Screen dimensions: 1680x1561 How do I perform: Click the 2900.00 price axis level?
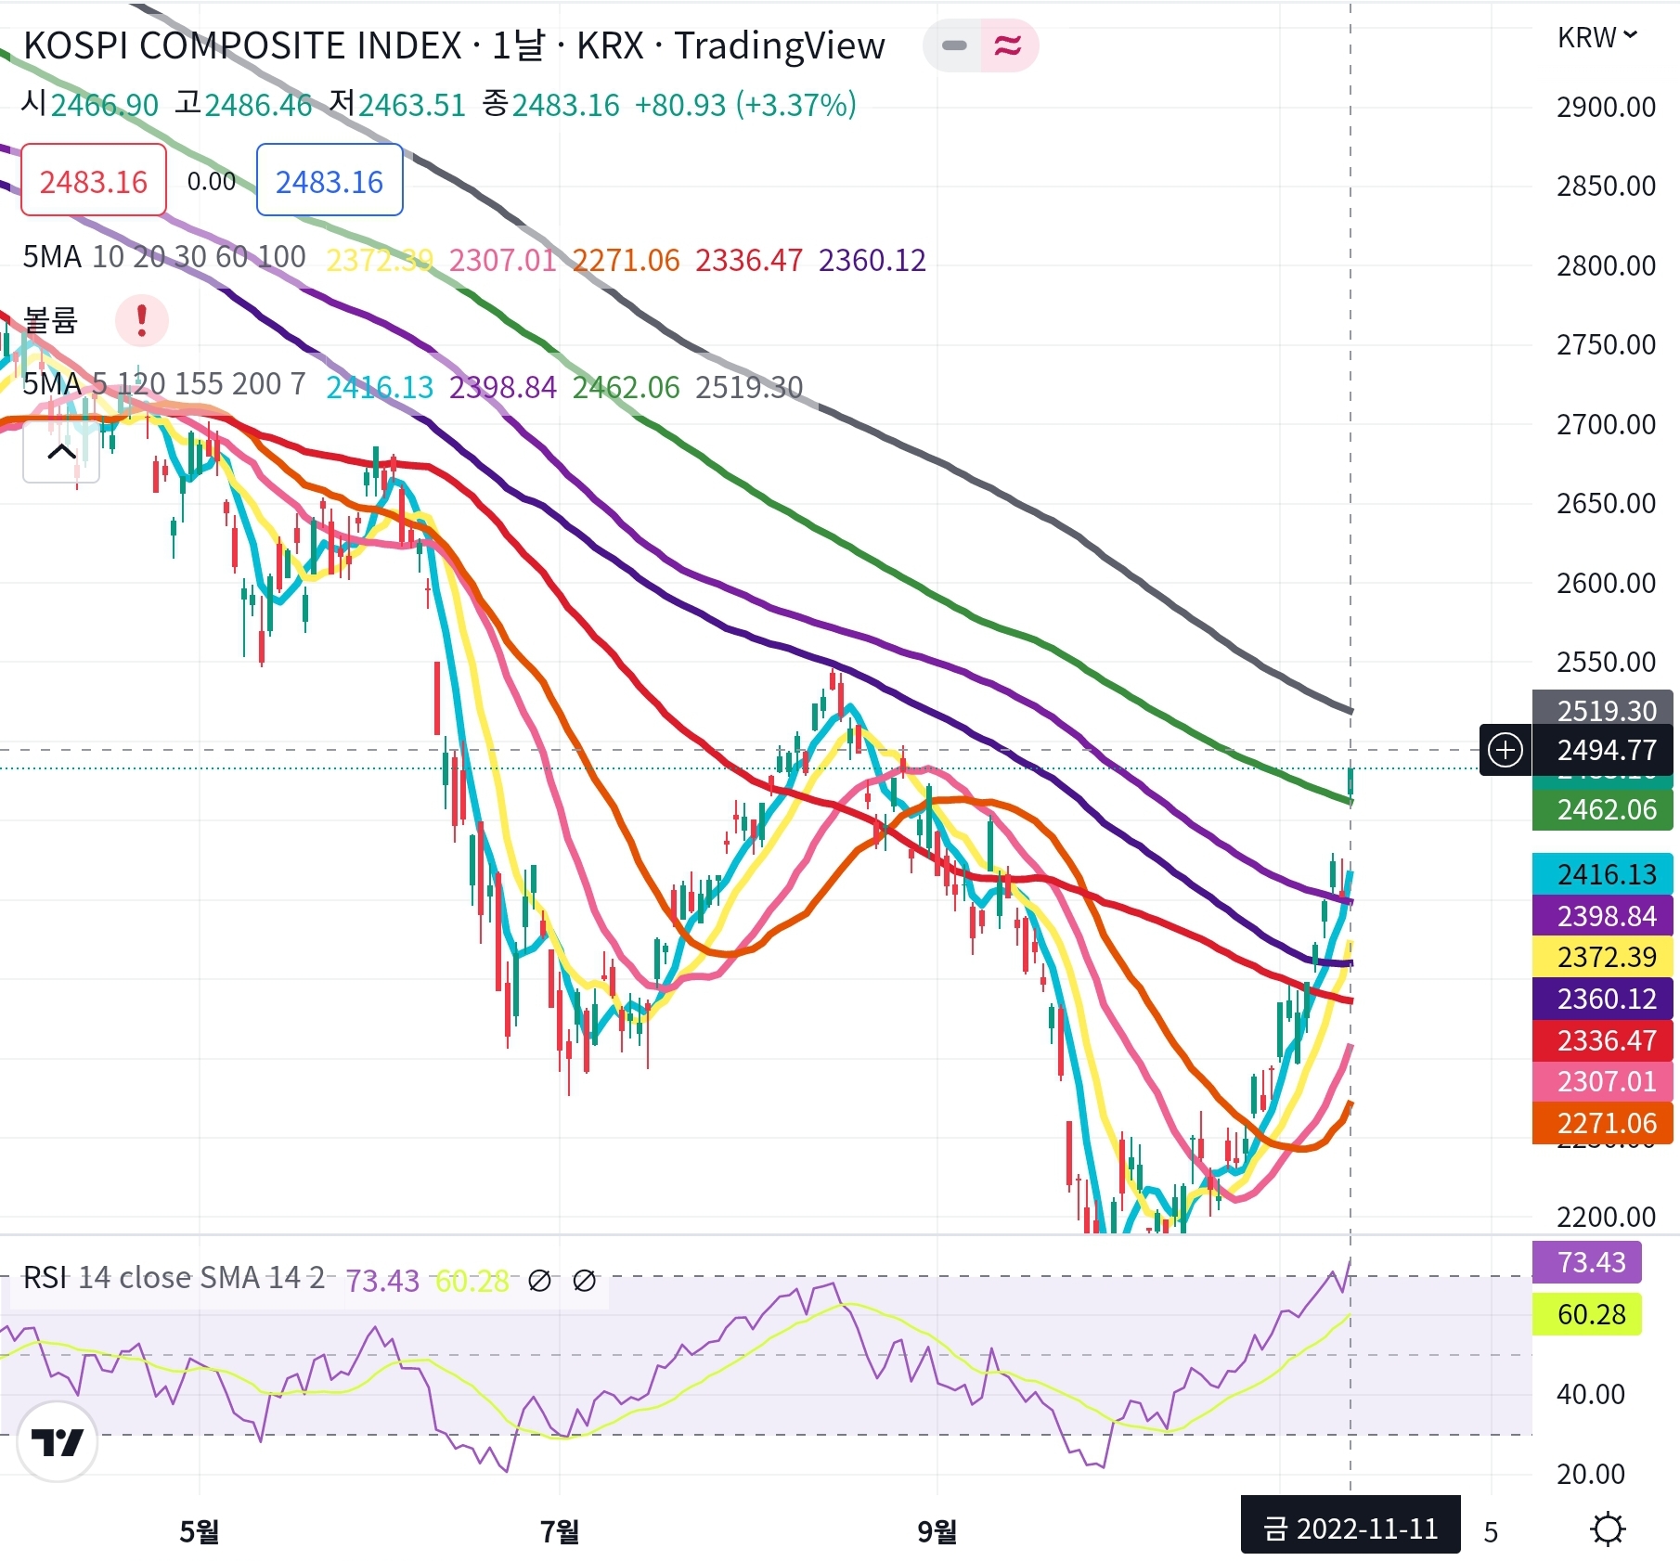[x=1606, y=107]
